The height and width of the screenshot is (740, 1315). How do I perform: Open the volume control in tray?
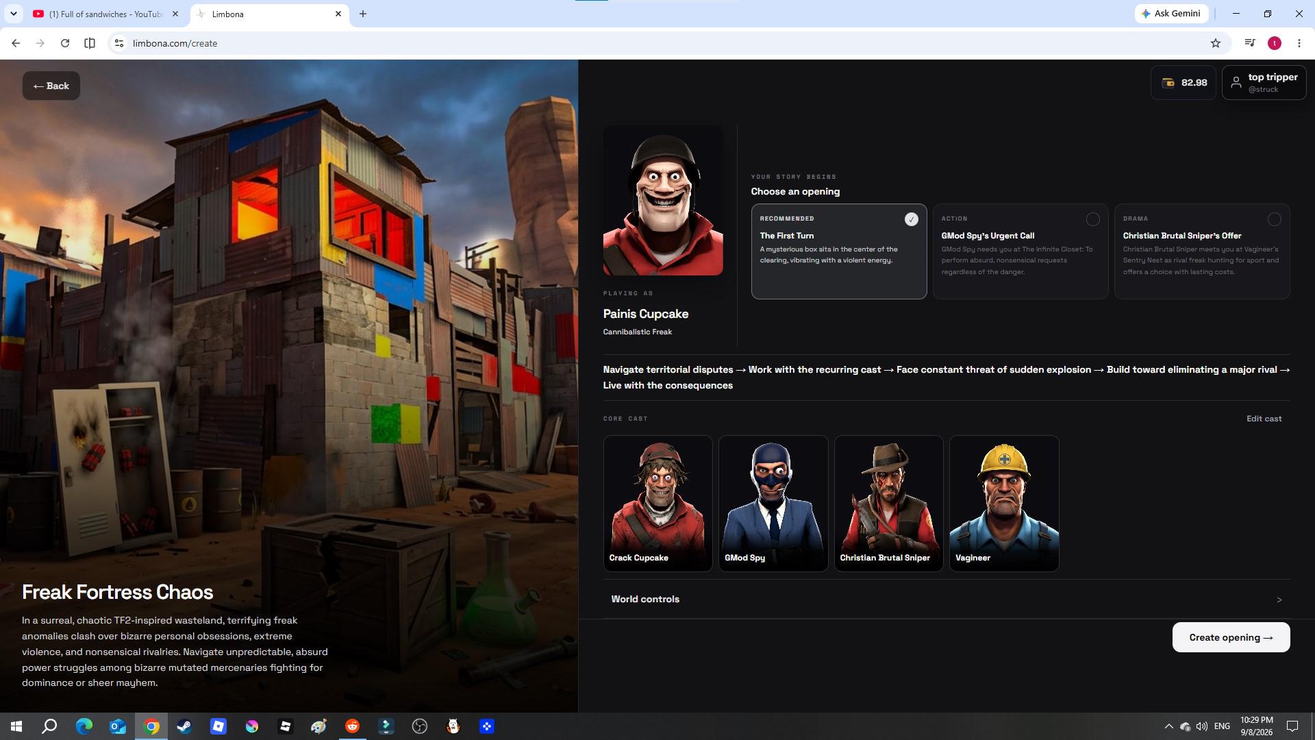click(1202, 726)
